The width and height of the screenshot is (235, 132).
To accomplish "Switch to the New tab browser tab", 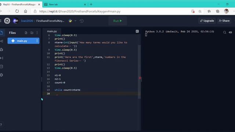I will click(65, 4).
